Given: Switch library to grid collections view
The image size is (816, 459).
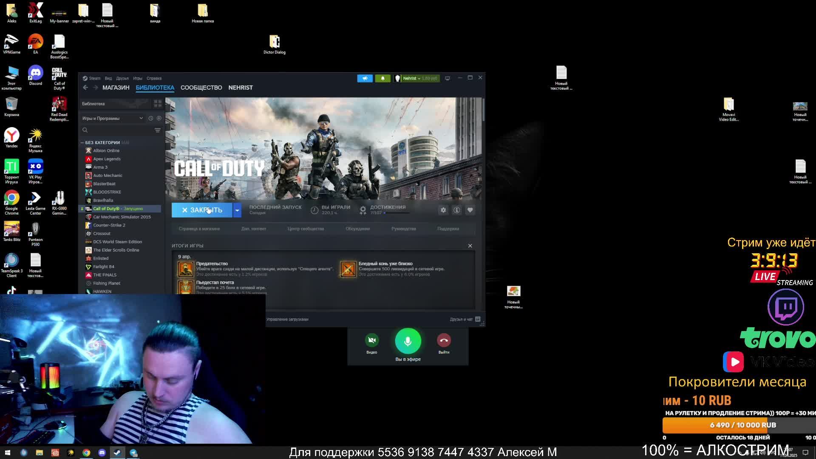Looking at the screenshot, I should click(x=158, y=104).
